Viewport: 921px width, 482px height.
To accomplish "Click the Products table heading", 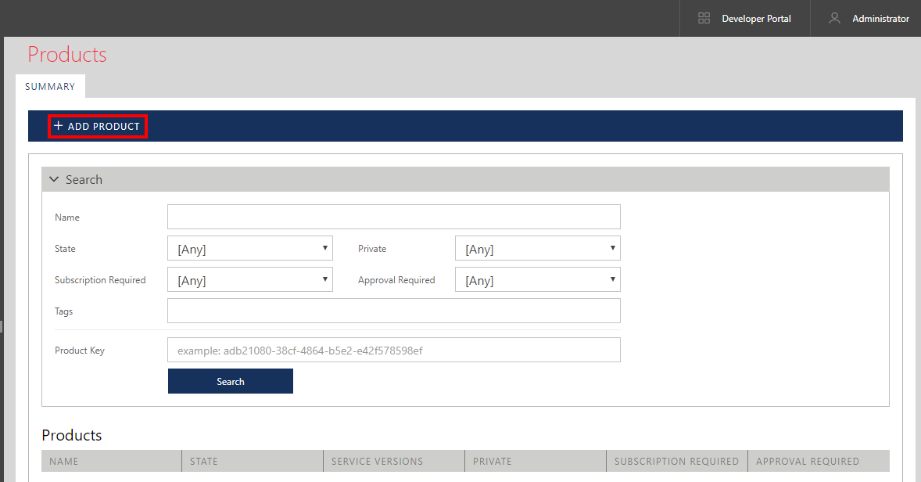I will (x=72, y=435).
